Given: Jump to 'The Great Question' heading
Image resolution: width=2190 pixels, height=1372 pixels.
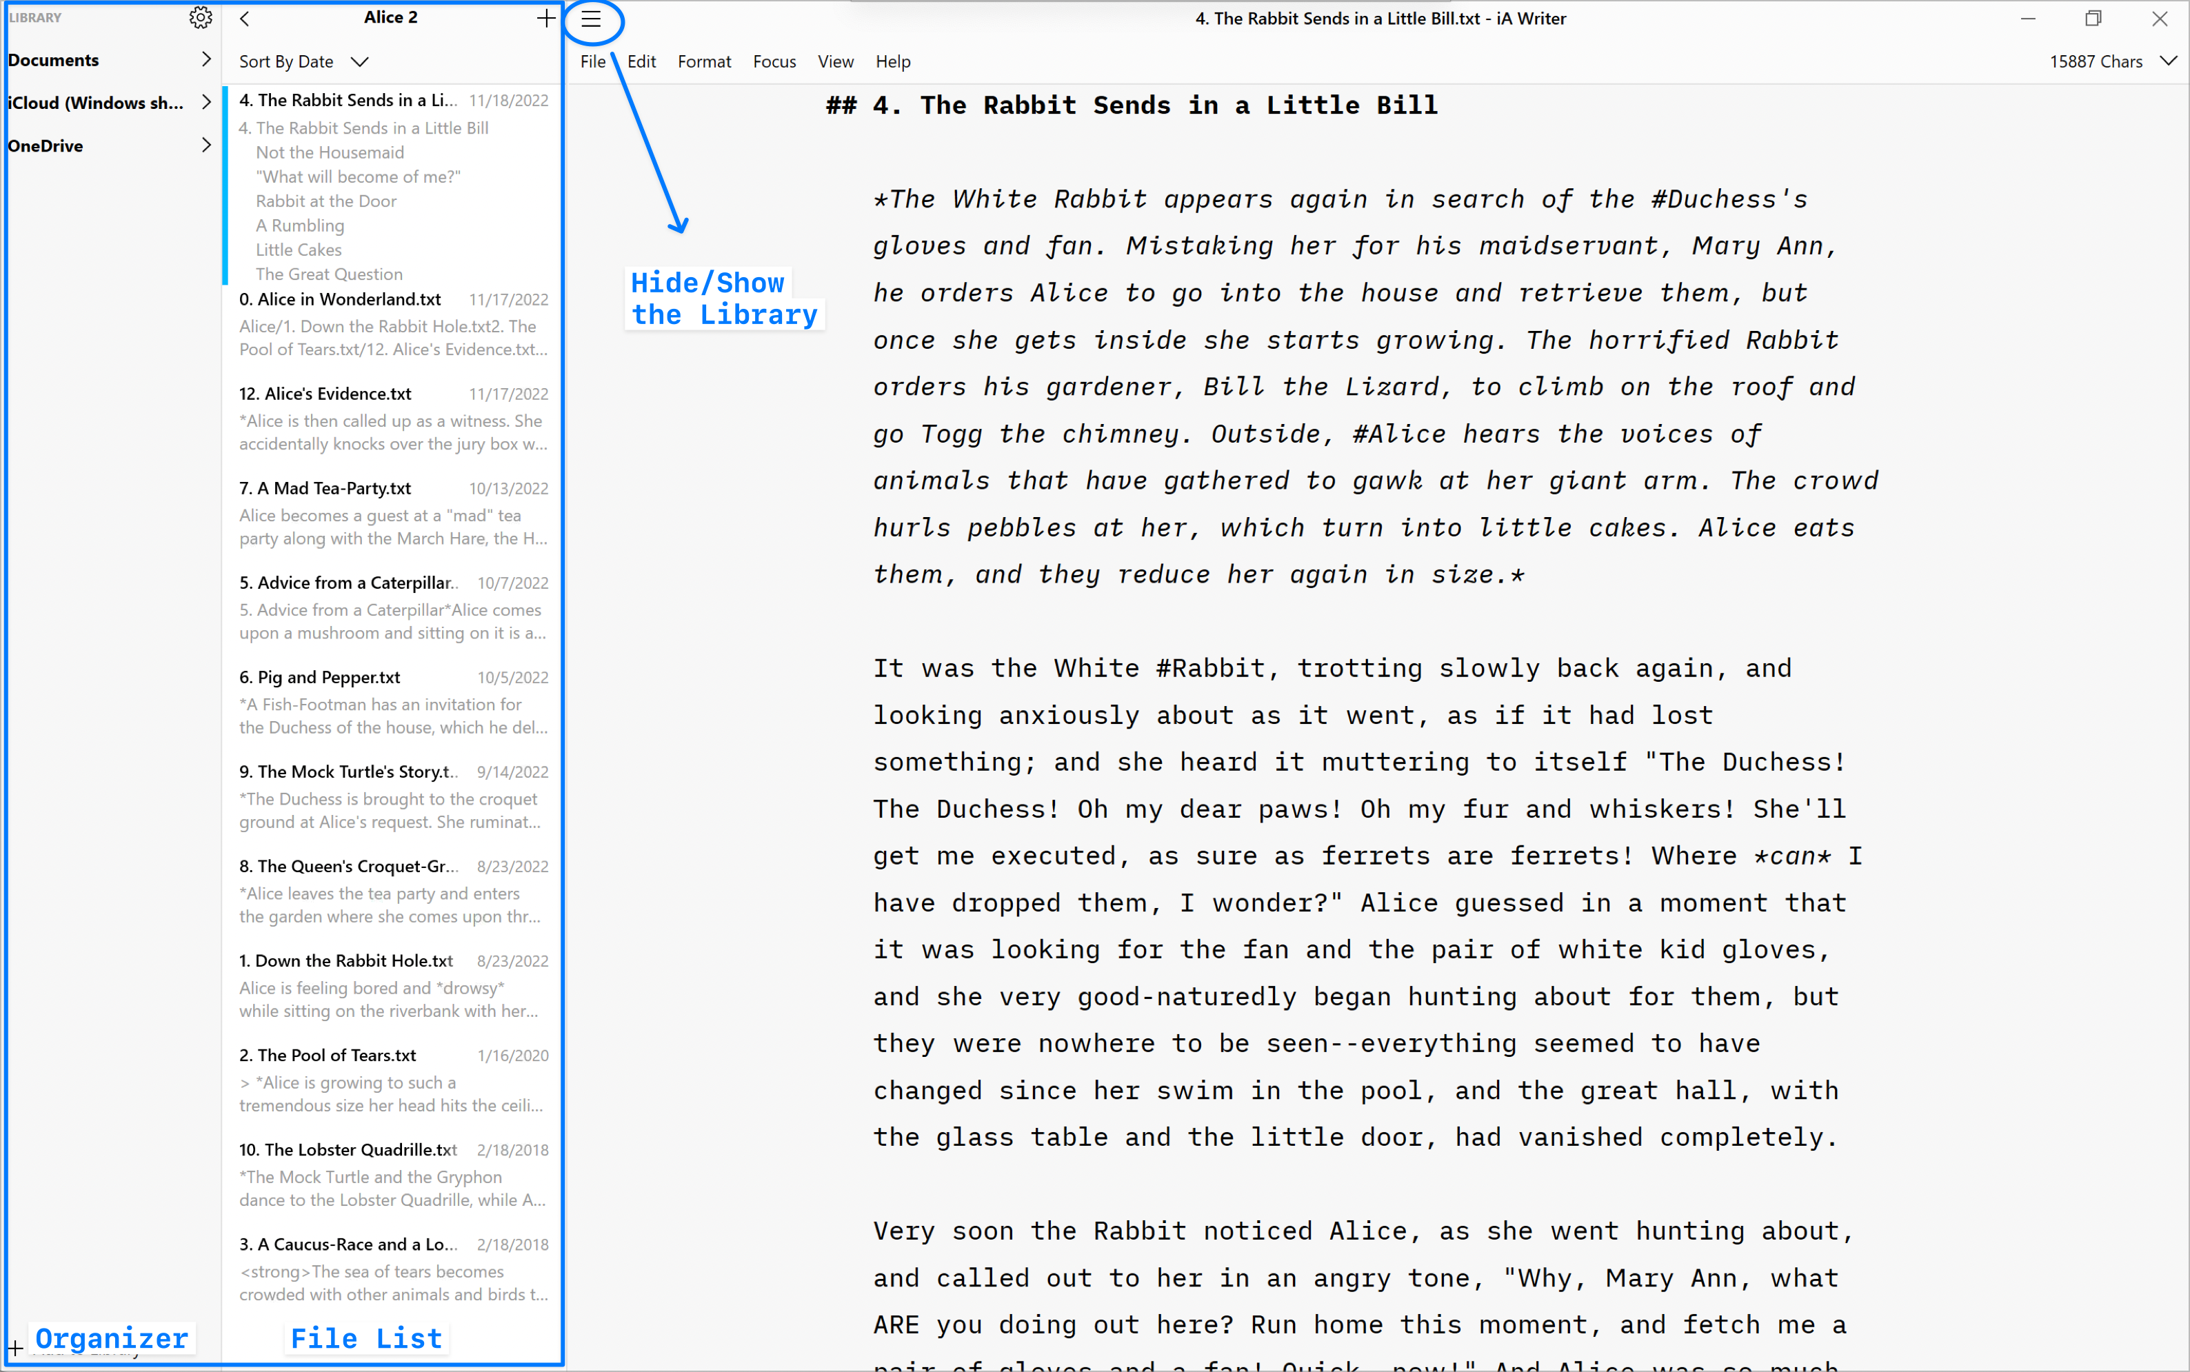Looking at the screenshot, I should coord(328,275).
